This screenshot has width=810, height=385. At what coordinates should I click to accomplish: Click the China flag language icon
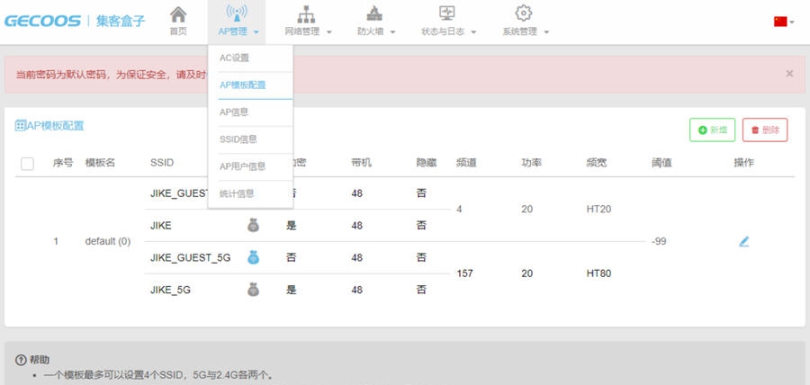780,22
